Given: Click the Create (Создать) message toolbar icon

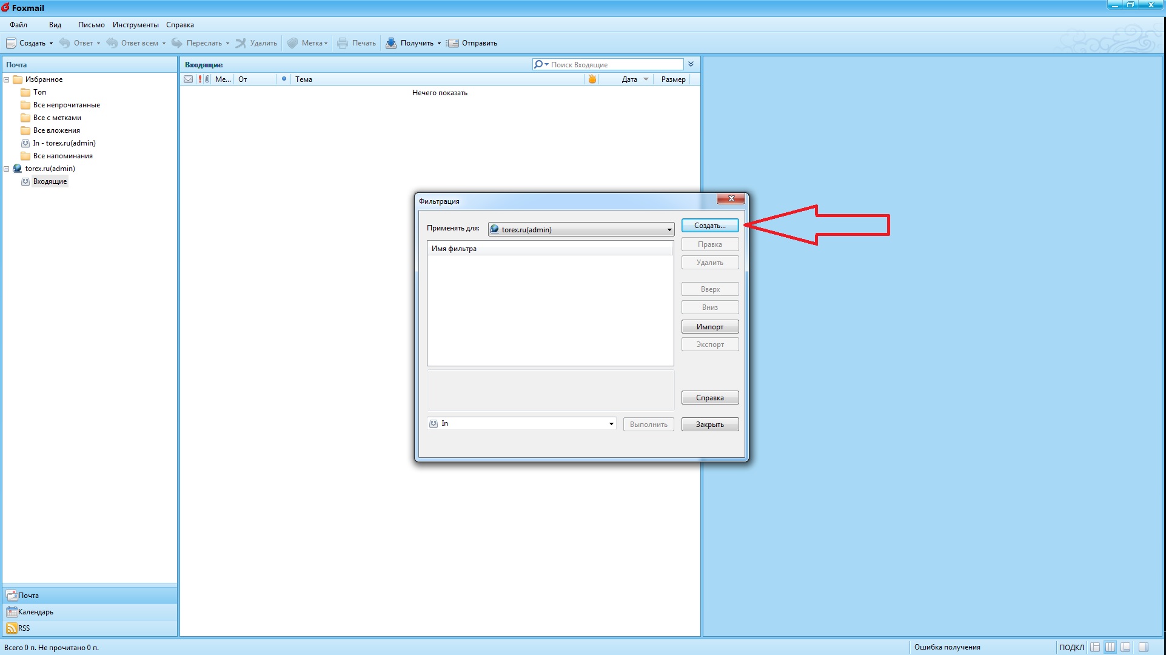Looking at the screenshot, I should tap(11, 43).
